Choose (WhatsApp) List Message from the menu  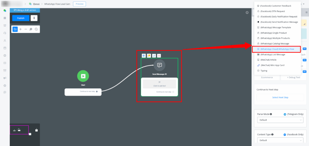[x=272, y=54]
